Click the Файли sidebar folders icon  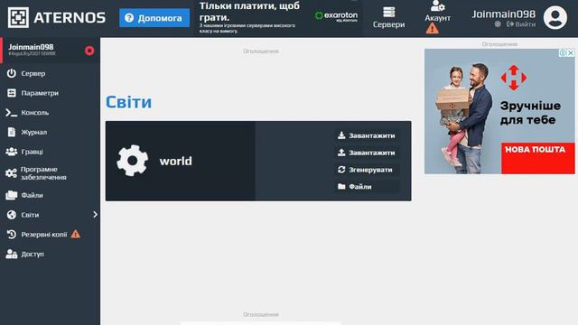click(12, 195)
